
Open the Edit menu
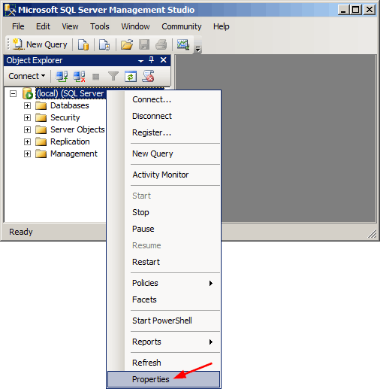click(x=43, y=26)
